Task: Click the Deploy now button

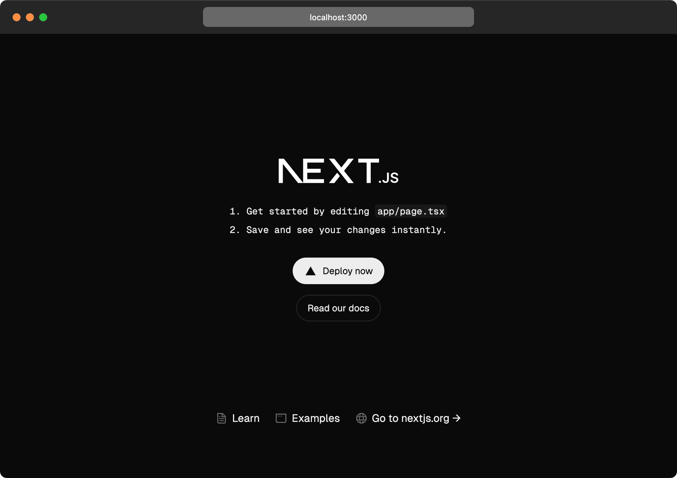Action: tap(338, 271)
